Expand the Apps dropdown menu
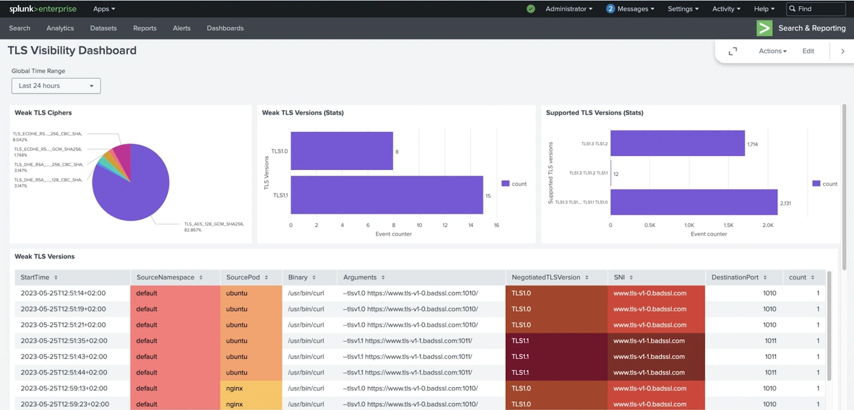 click(x=104, y=9)
